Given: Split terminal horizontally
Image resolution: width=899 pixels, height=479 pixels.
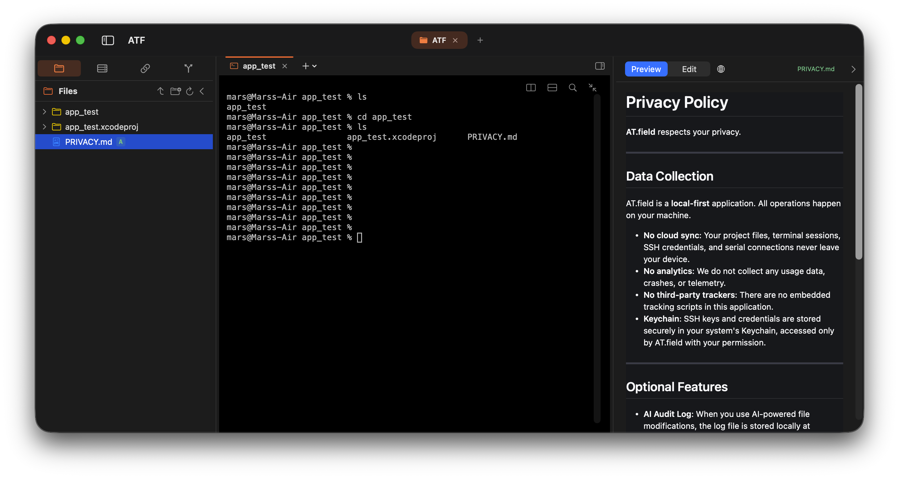Looking at the screenshot, I should pos(552,88).
